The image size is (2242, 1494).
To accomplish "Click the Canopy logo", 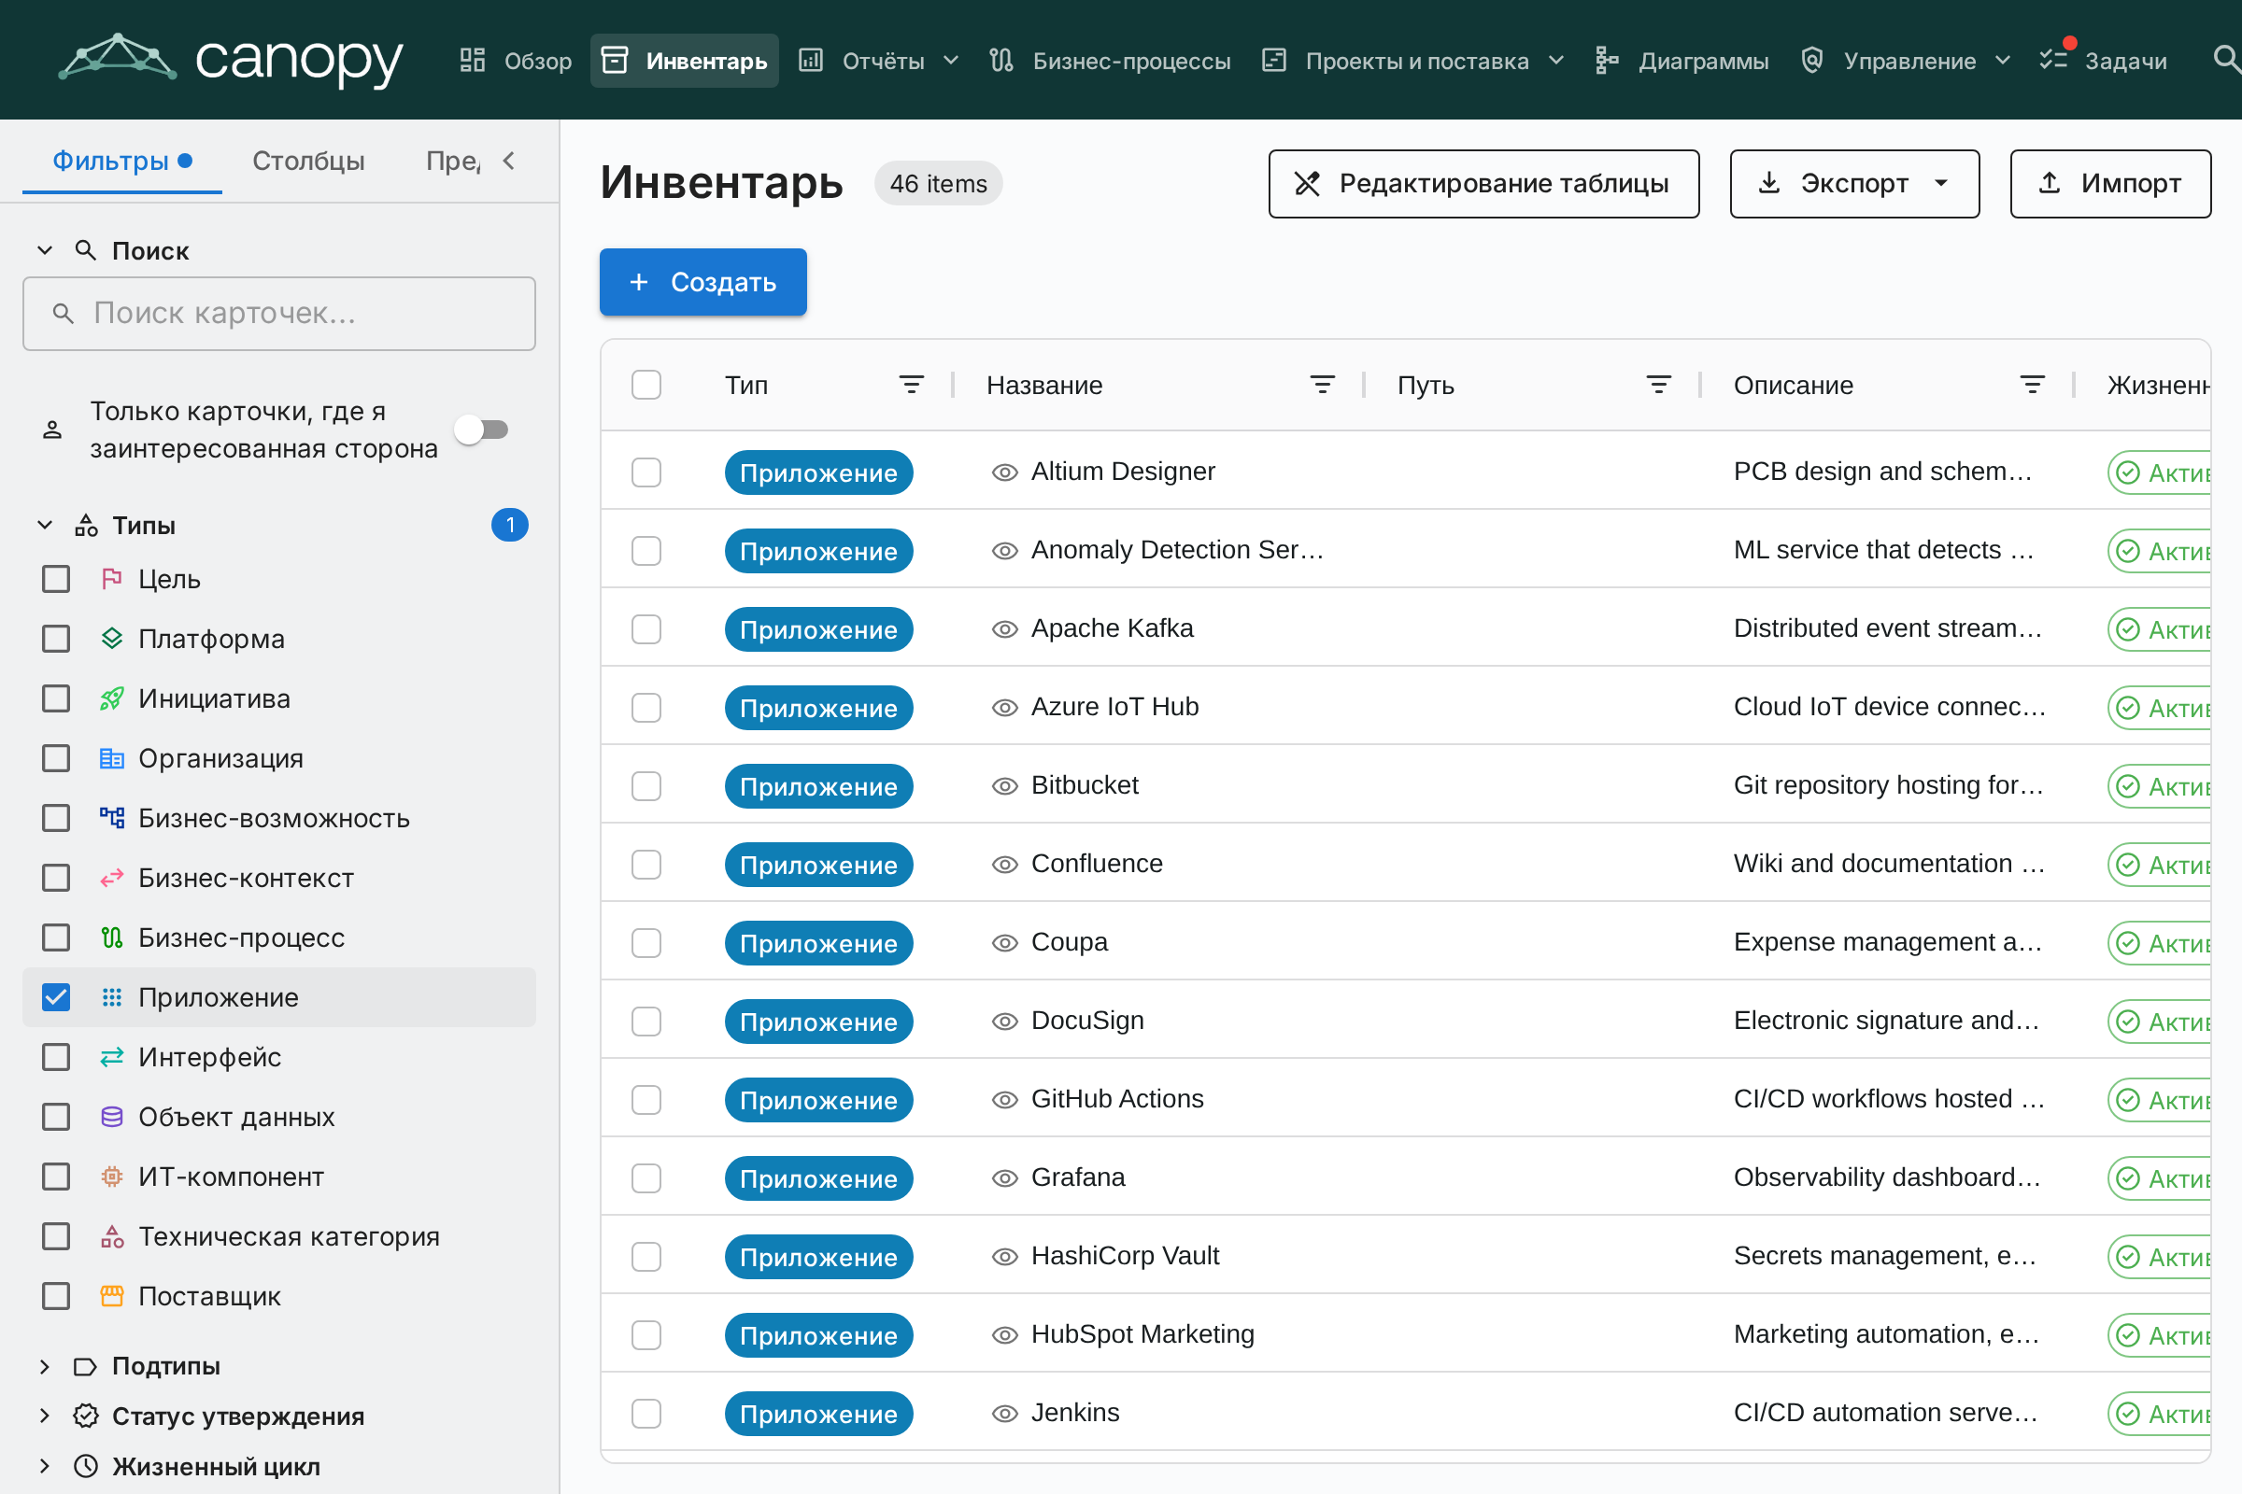I will (231, 59).
